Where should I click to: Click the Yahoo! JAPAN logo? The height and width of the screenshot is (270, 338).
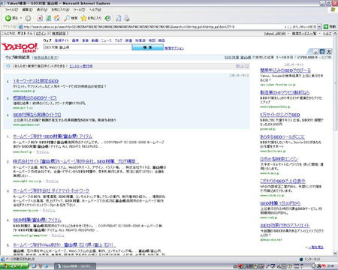click(20, 47)
